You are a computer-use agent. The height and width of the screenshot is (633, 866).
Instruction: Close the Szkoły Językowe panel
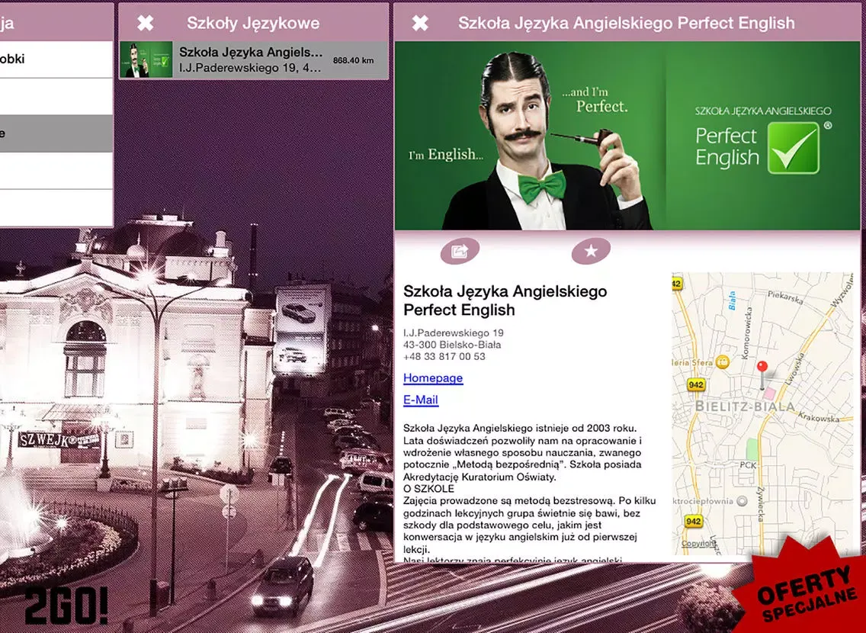point(146,23)
